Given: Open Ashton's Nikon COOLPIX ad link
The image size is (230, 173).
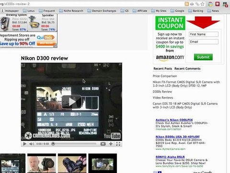Looking at the screenshot, I should 174,120.
